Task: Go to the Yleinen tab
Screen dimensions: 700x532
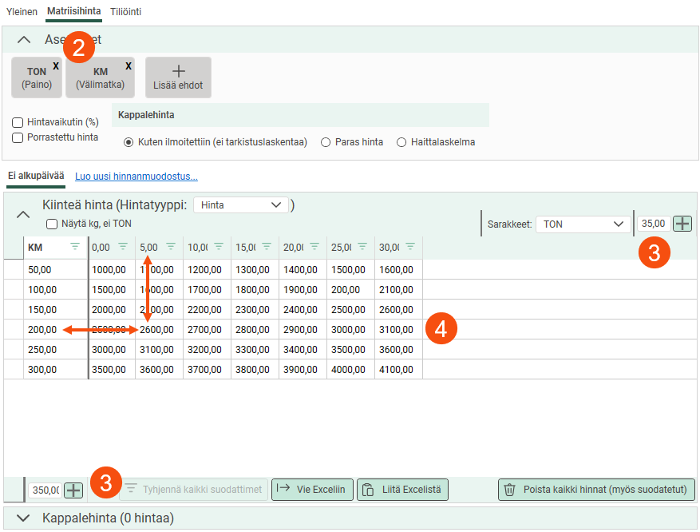Action: pyautogui.click(x=22, y=12)
